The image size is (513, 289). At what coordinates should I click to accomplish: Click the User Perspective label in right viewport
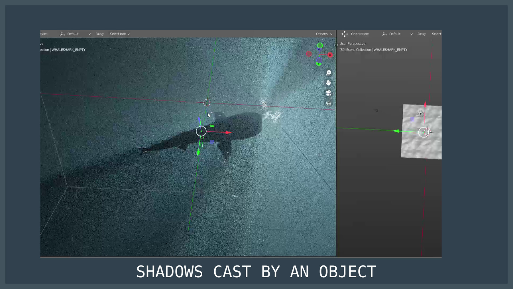[x=353, y=43]
